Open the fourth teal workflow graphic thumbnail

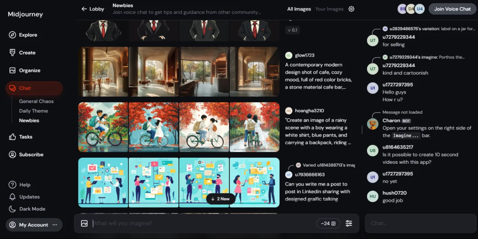tap(254, 182)
